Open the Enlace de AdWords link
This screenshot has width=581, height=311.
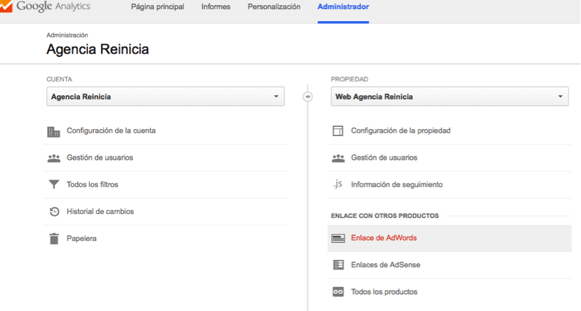(384, 238)
